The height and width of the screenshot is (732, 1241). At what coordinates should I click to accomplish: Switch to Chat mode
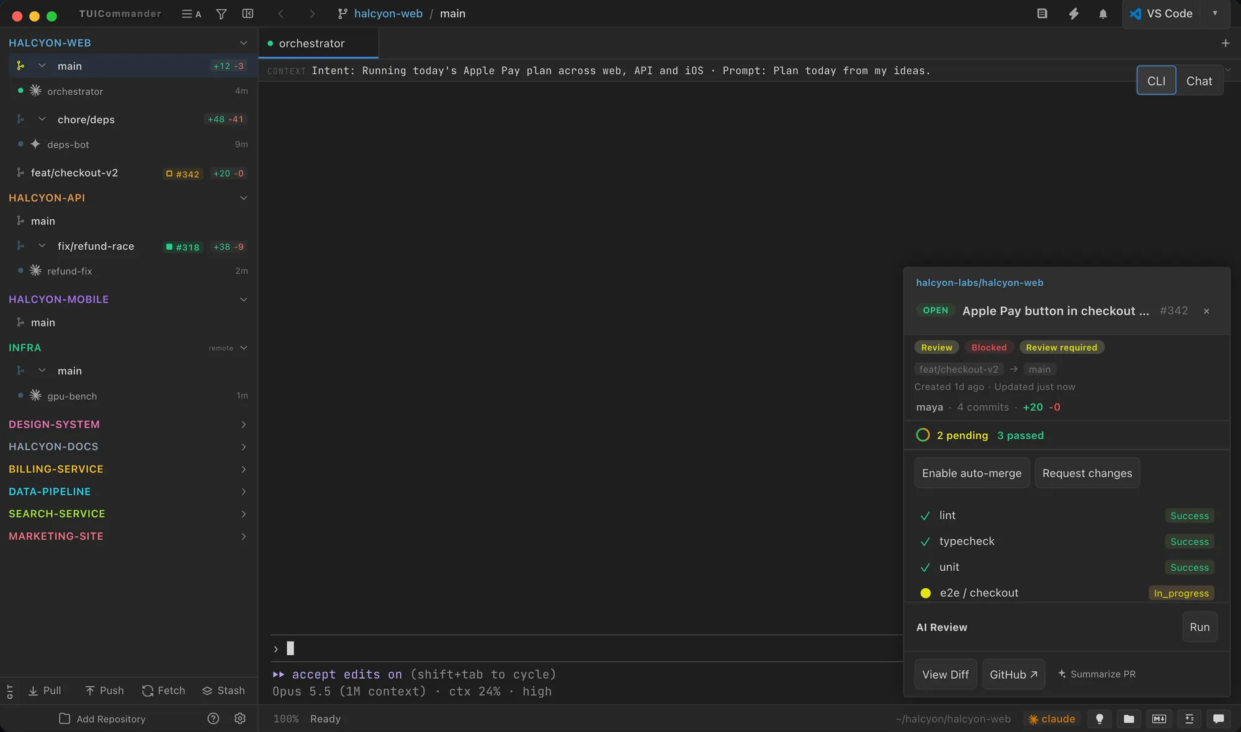(x=1199, y=81)
